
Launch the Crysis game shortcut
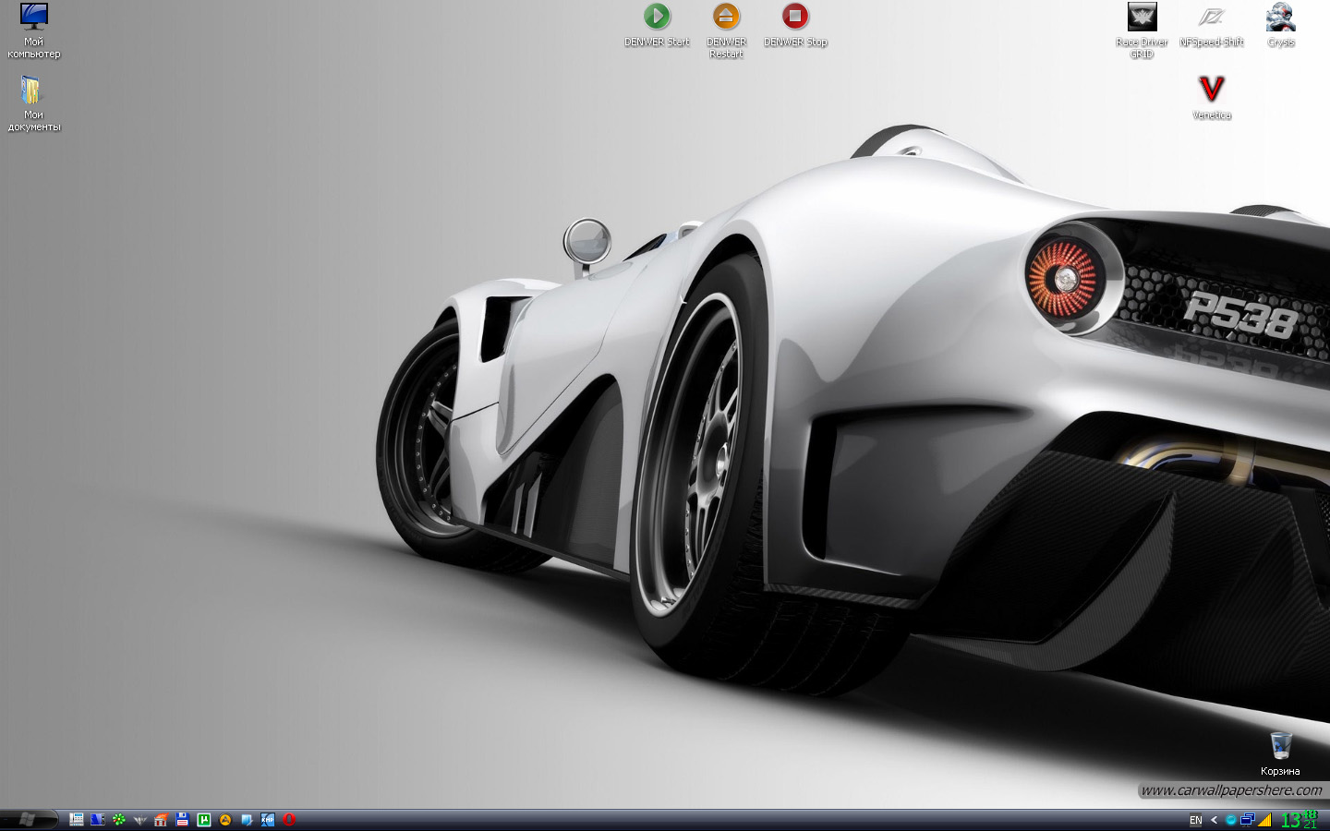[x=1281, y=18]
